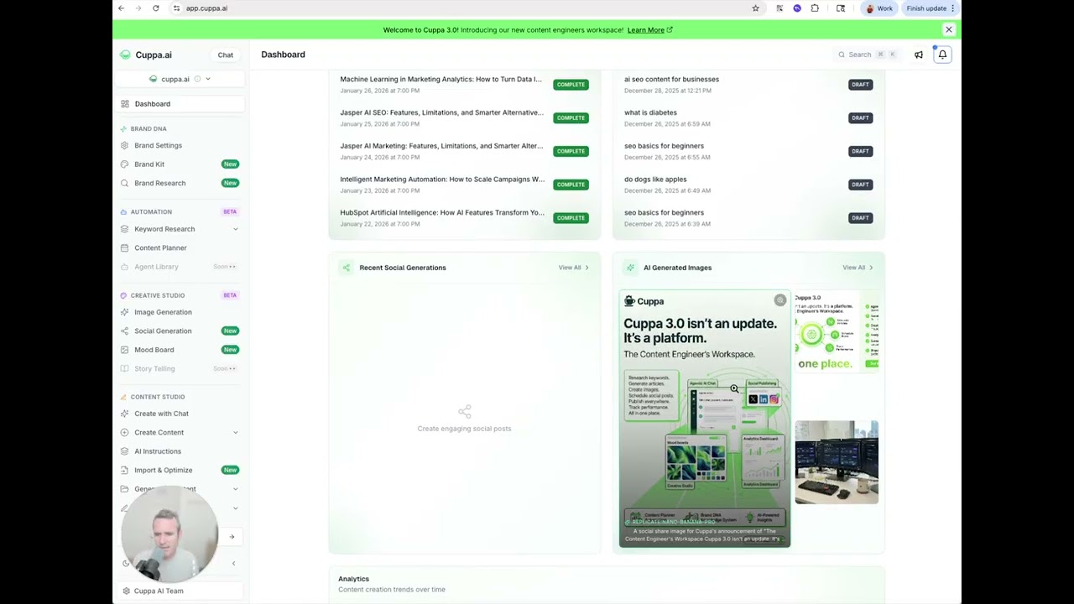The width and height of the screenshot is (1074, 604).
Task: Open 'what is diabetes' draft
Action: [x=748, y=117]
